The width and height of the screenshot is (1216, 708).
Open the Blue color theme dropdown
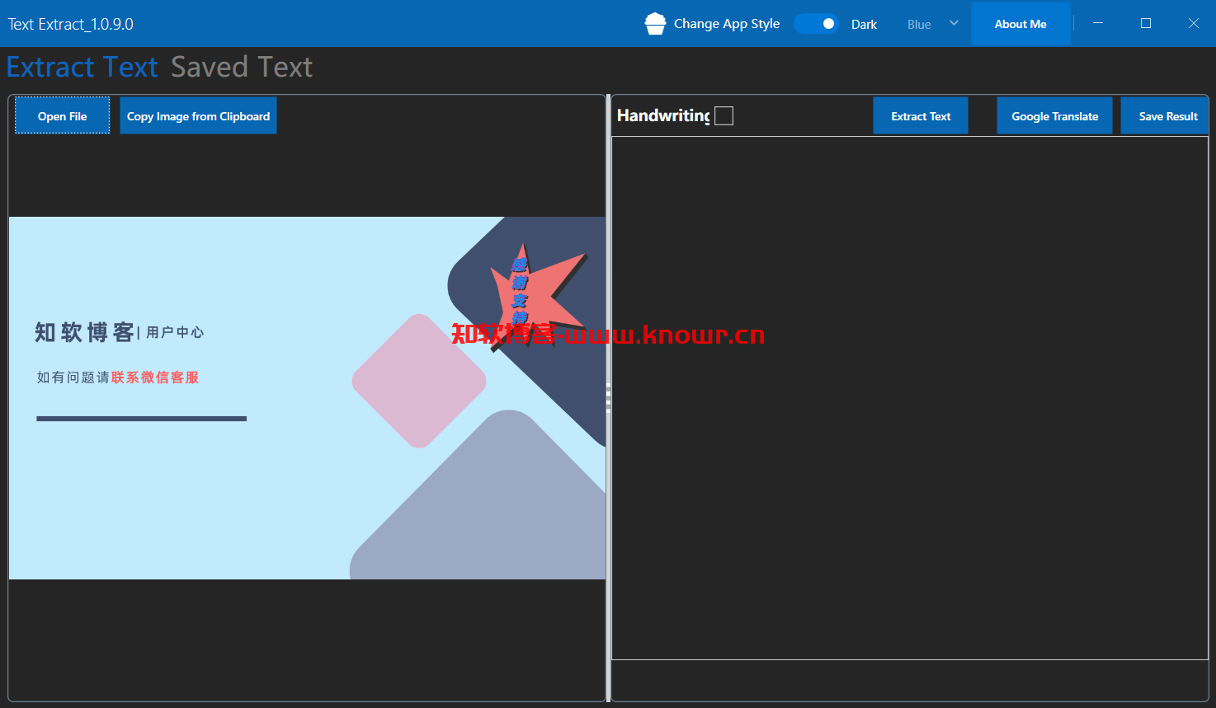[x=933, y=24]
